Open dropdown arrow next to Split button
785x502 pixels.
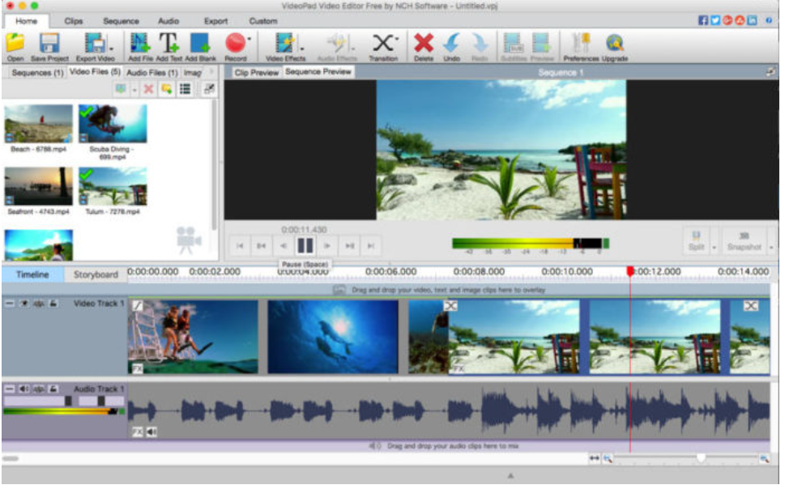pyautogui.click(x=714, y=246)
